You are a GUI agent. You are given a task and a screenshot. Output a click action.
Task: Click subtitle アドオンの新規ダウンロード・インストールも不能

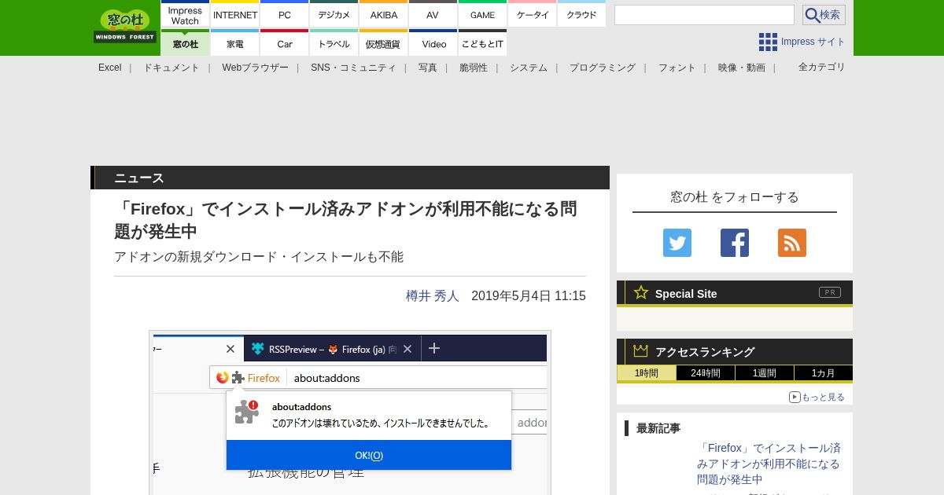point(259,257)
